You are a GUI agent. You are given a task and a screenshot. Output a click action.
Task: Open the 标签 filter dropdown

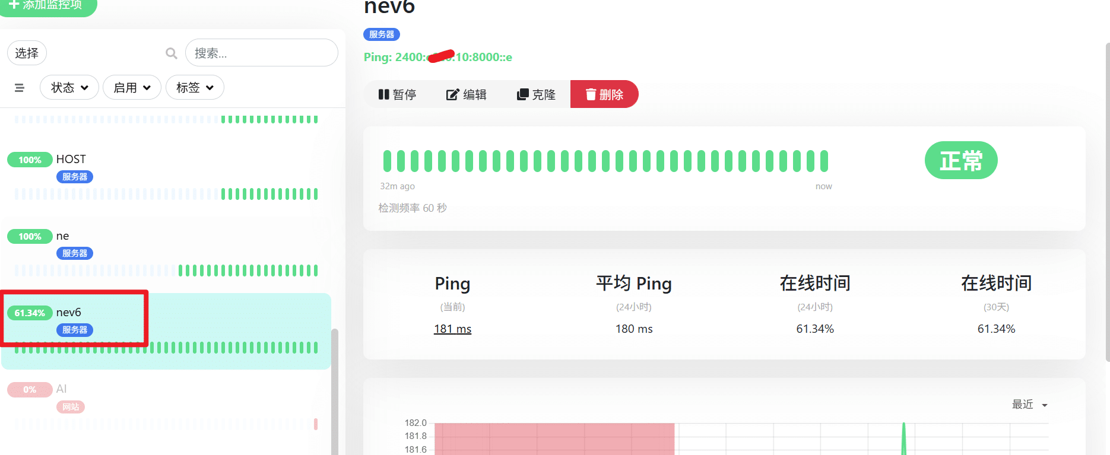click(x=195, y=87)
